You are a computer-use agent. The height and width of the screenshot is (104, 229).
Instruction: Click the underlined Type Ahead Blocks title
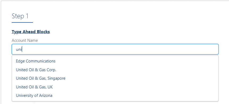pos(31,32)
